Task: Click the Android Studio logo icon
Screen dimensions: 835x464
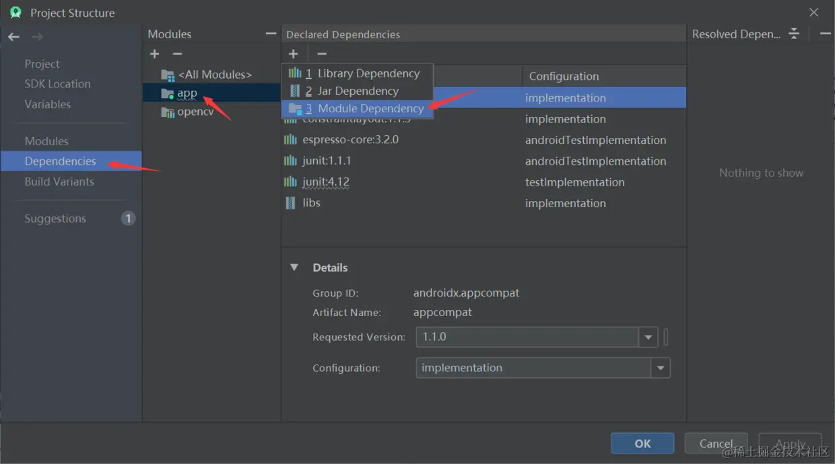Action: pyautogui.click(x=15, y=12)
